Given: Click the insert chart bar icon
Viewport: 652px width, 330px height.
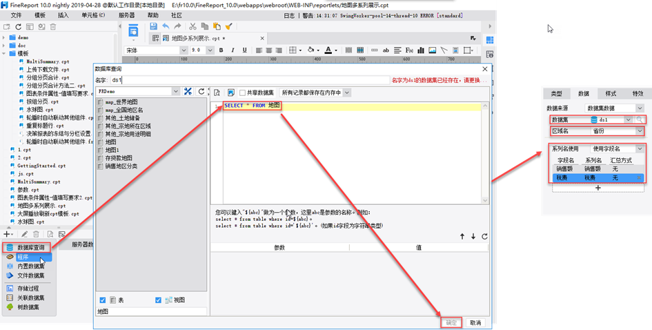Looking at the screenshot, I should (421, 50).
